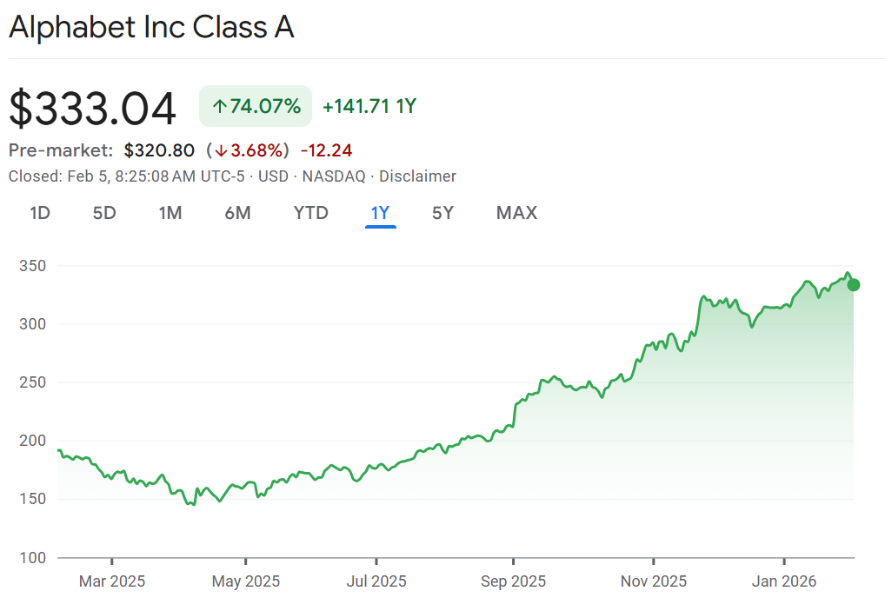The height and width of the screenshot is (611, 885).
Task: Click the Mar 2025 axis label
Action: click(x=112, y=581)
